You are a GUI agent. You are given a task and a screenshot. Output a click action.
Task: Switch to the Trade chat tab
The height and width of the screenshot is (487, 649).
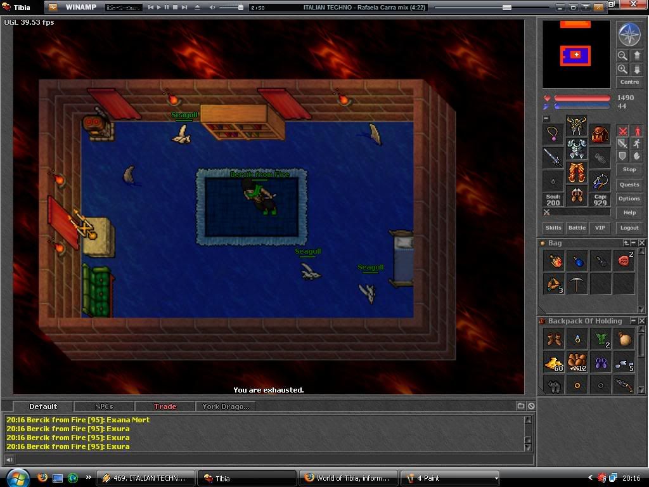(165, 406)
